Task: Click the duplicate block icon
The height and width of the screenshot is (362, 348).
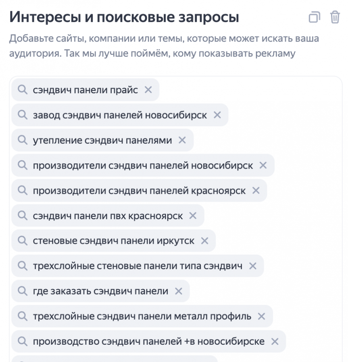Action: pyautogui.click(x=314, y=17)
